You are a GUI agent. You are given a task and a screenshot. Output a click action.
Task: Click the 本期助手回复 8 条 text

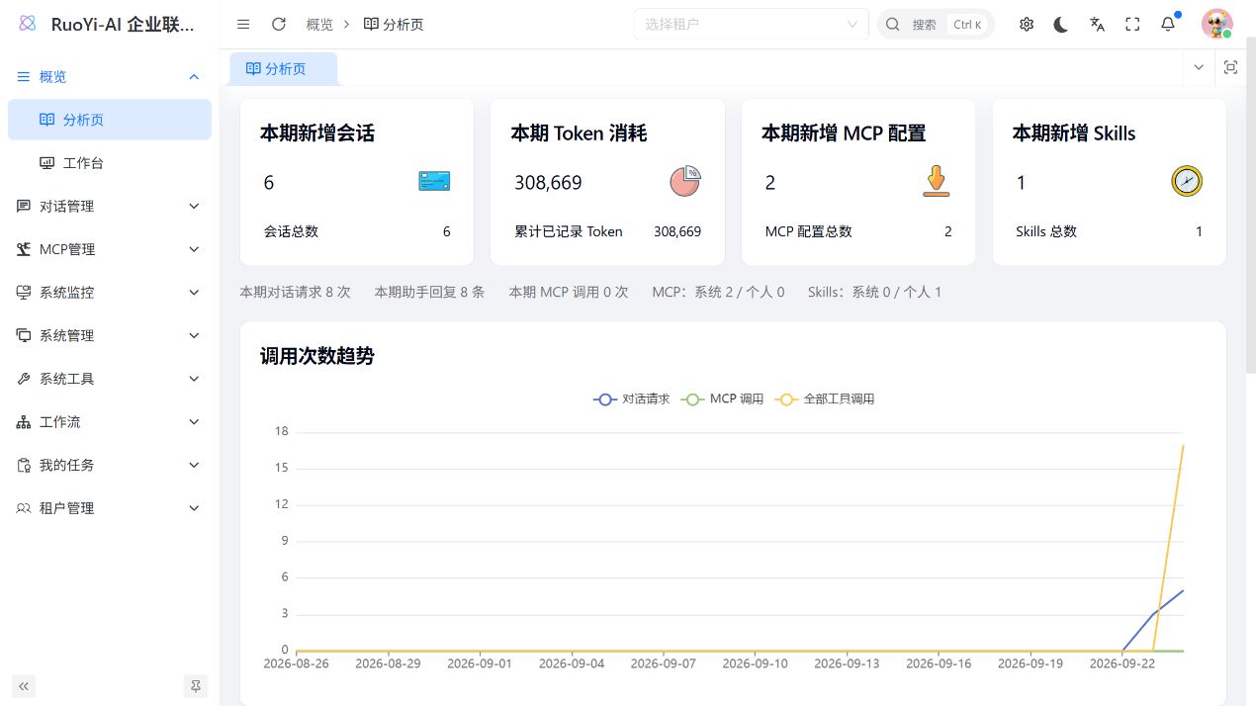click(x=429, y=293)
